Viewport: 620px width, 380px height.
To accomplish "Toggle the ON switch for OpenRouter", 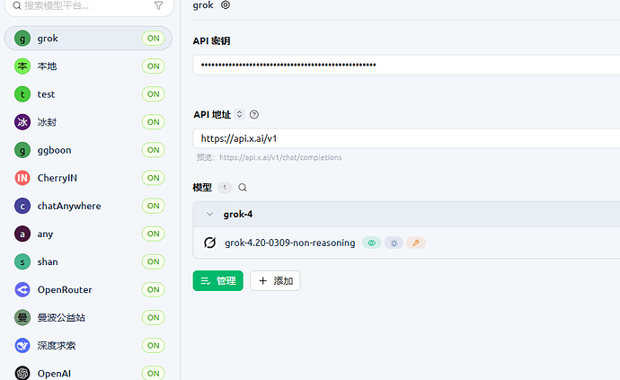I will point(154,289).
